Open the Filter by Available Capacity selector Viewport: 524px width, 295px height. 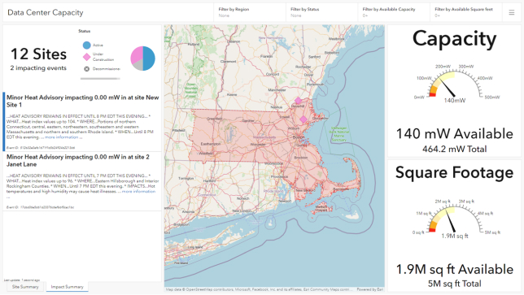pos(394,12)
